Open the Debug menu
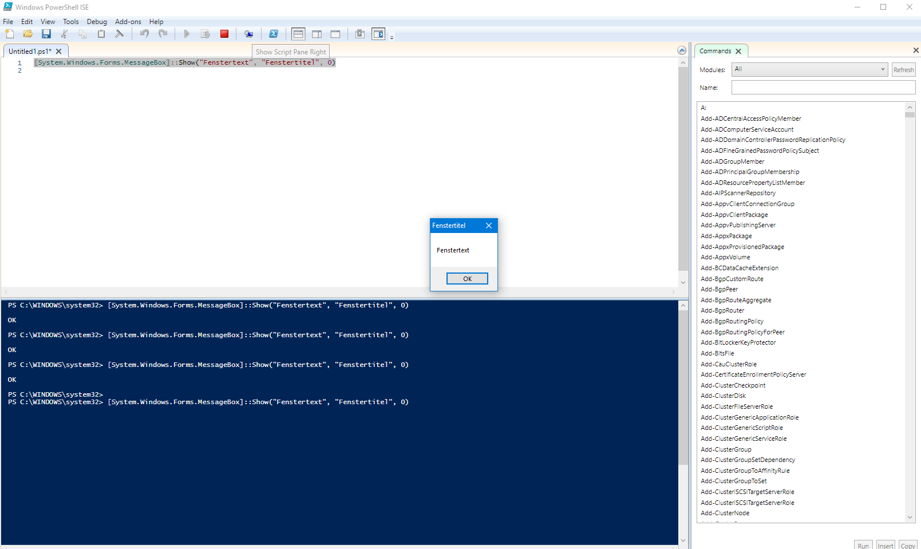The width and height of the screenshot is (921, 549). 97,22
